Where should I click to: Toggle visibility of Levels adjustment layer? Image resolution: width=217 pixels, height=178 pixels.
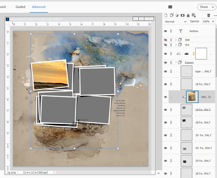pyautogui.click(x=165, y=54)
